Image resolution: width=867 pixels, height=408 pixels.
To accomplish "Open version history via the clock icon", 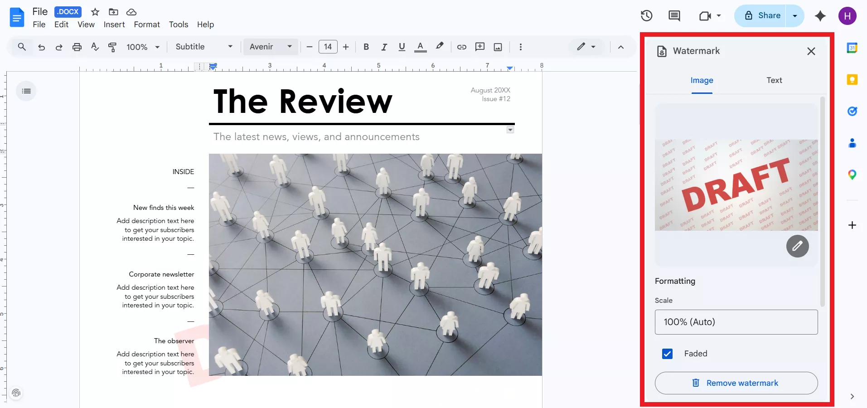I will [x=647, y=15].
